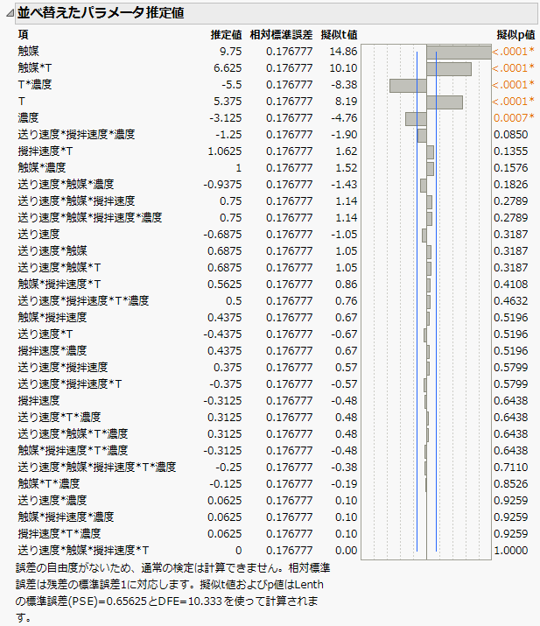This screenshot has width=540, height=626.
Task: Click the 送り速度*触媒*撹拌速度*濃度 term label
Action: pyautogui.click(x=90, y=218)
